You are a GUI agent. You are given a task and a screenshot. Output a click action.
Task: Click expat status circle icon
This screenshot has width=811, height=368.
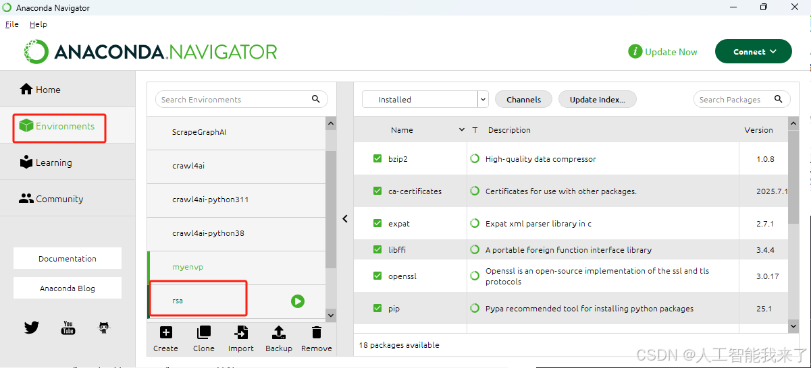coord(475,224)
